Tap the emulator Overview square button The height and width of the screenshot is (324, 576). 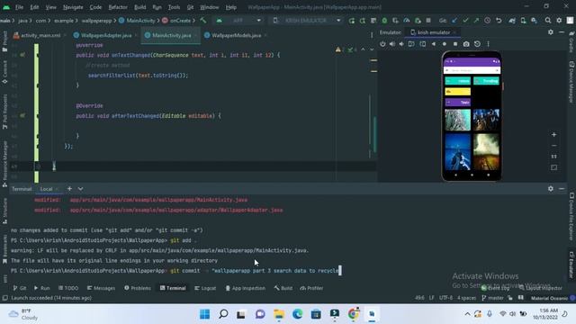(455, 44)
